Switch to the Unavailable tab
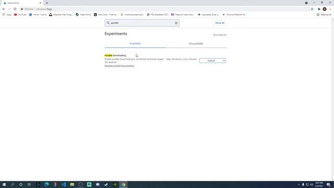The image size is (334, 188). pyautogui.click(x=196, y=44)
